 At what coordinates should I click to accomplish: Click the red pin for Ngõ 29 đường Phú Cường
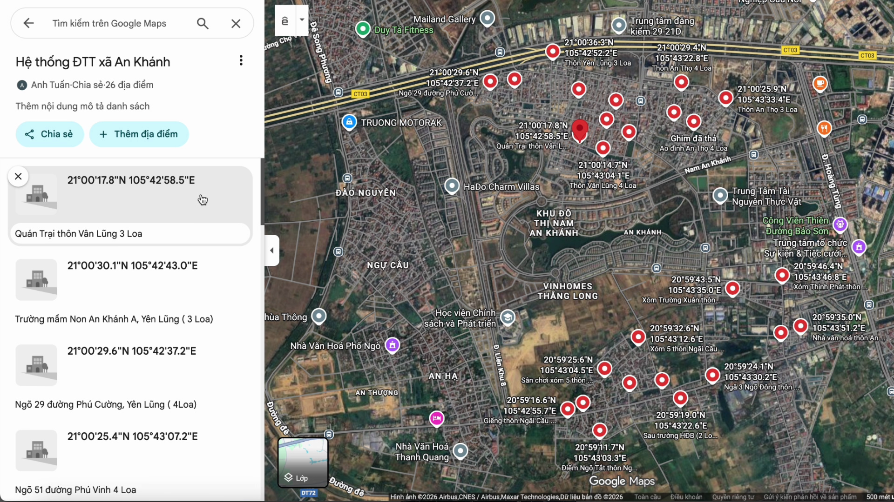point(490,82)
